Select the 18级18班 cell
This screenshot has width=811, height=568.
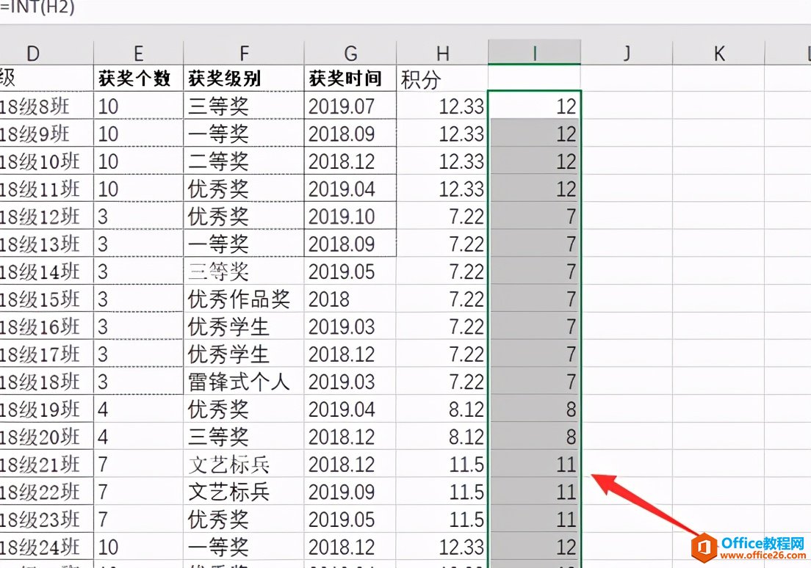pyautogui.click(x=46, y=382)
